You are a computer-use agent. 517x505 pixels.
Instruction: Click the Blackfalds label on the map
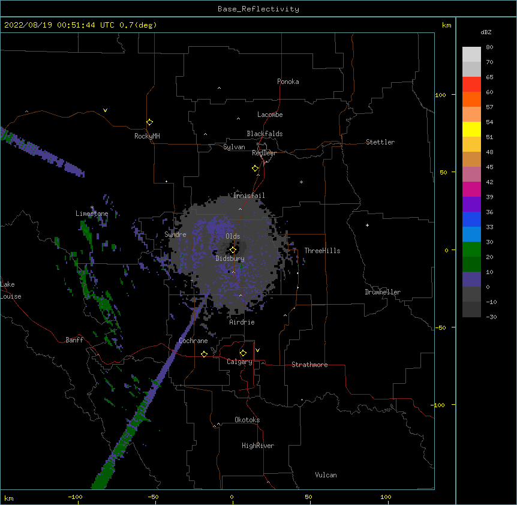pyautogui.click(x=264, y=134)
